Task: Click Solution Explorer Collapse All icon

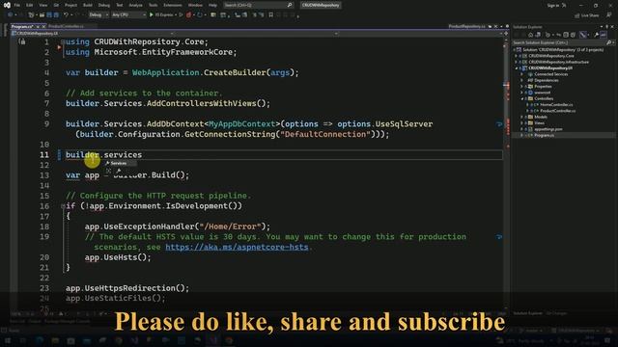Action: (566, 35)
